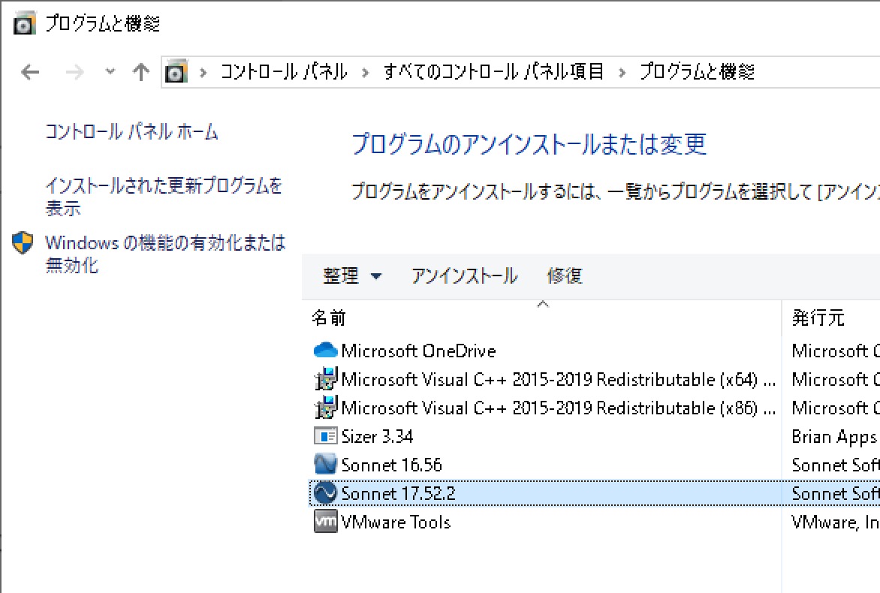Screen dimensions: 880x593
Task: Click Sonnet 16.56 publisher cell
Action: pos(835,465)
